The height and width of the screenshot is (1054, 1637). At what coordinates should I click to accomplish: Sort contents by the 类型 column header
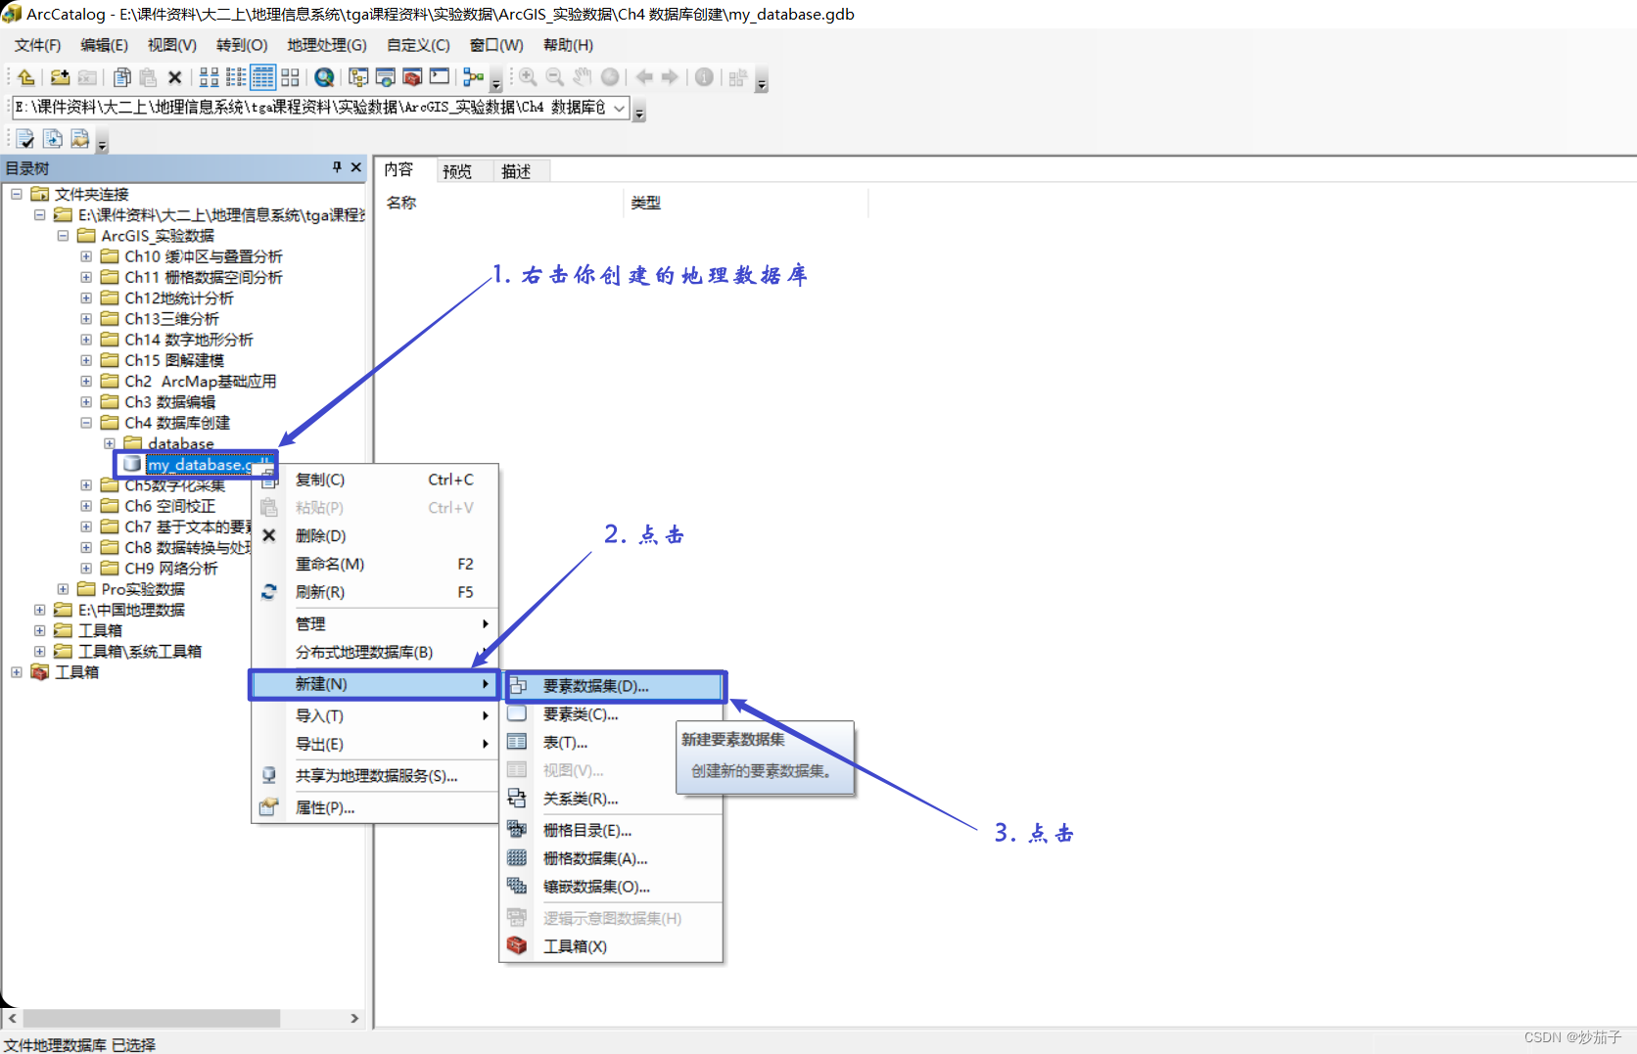click(x=745, y=203)
